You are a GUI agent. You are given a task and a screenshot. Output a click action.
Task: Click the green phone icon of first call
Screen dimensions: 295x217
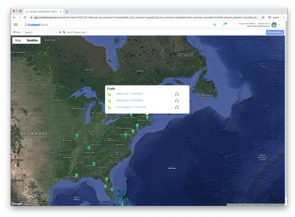[110, 94]
